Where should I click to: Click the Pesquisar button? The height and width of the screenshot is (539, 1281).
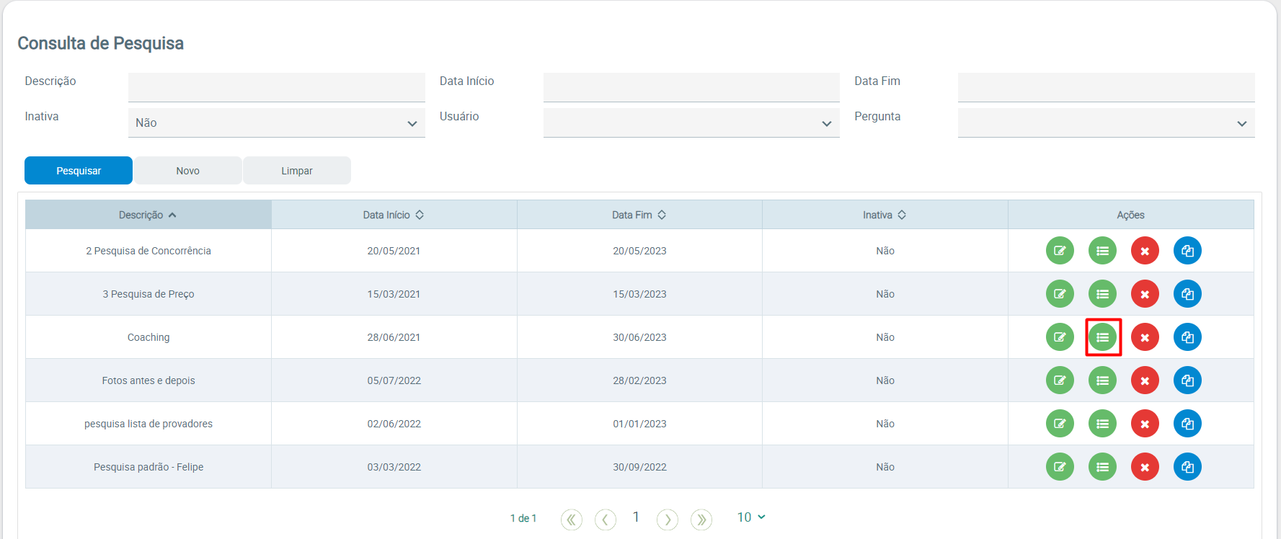(x=79, y=171)
